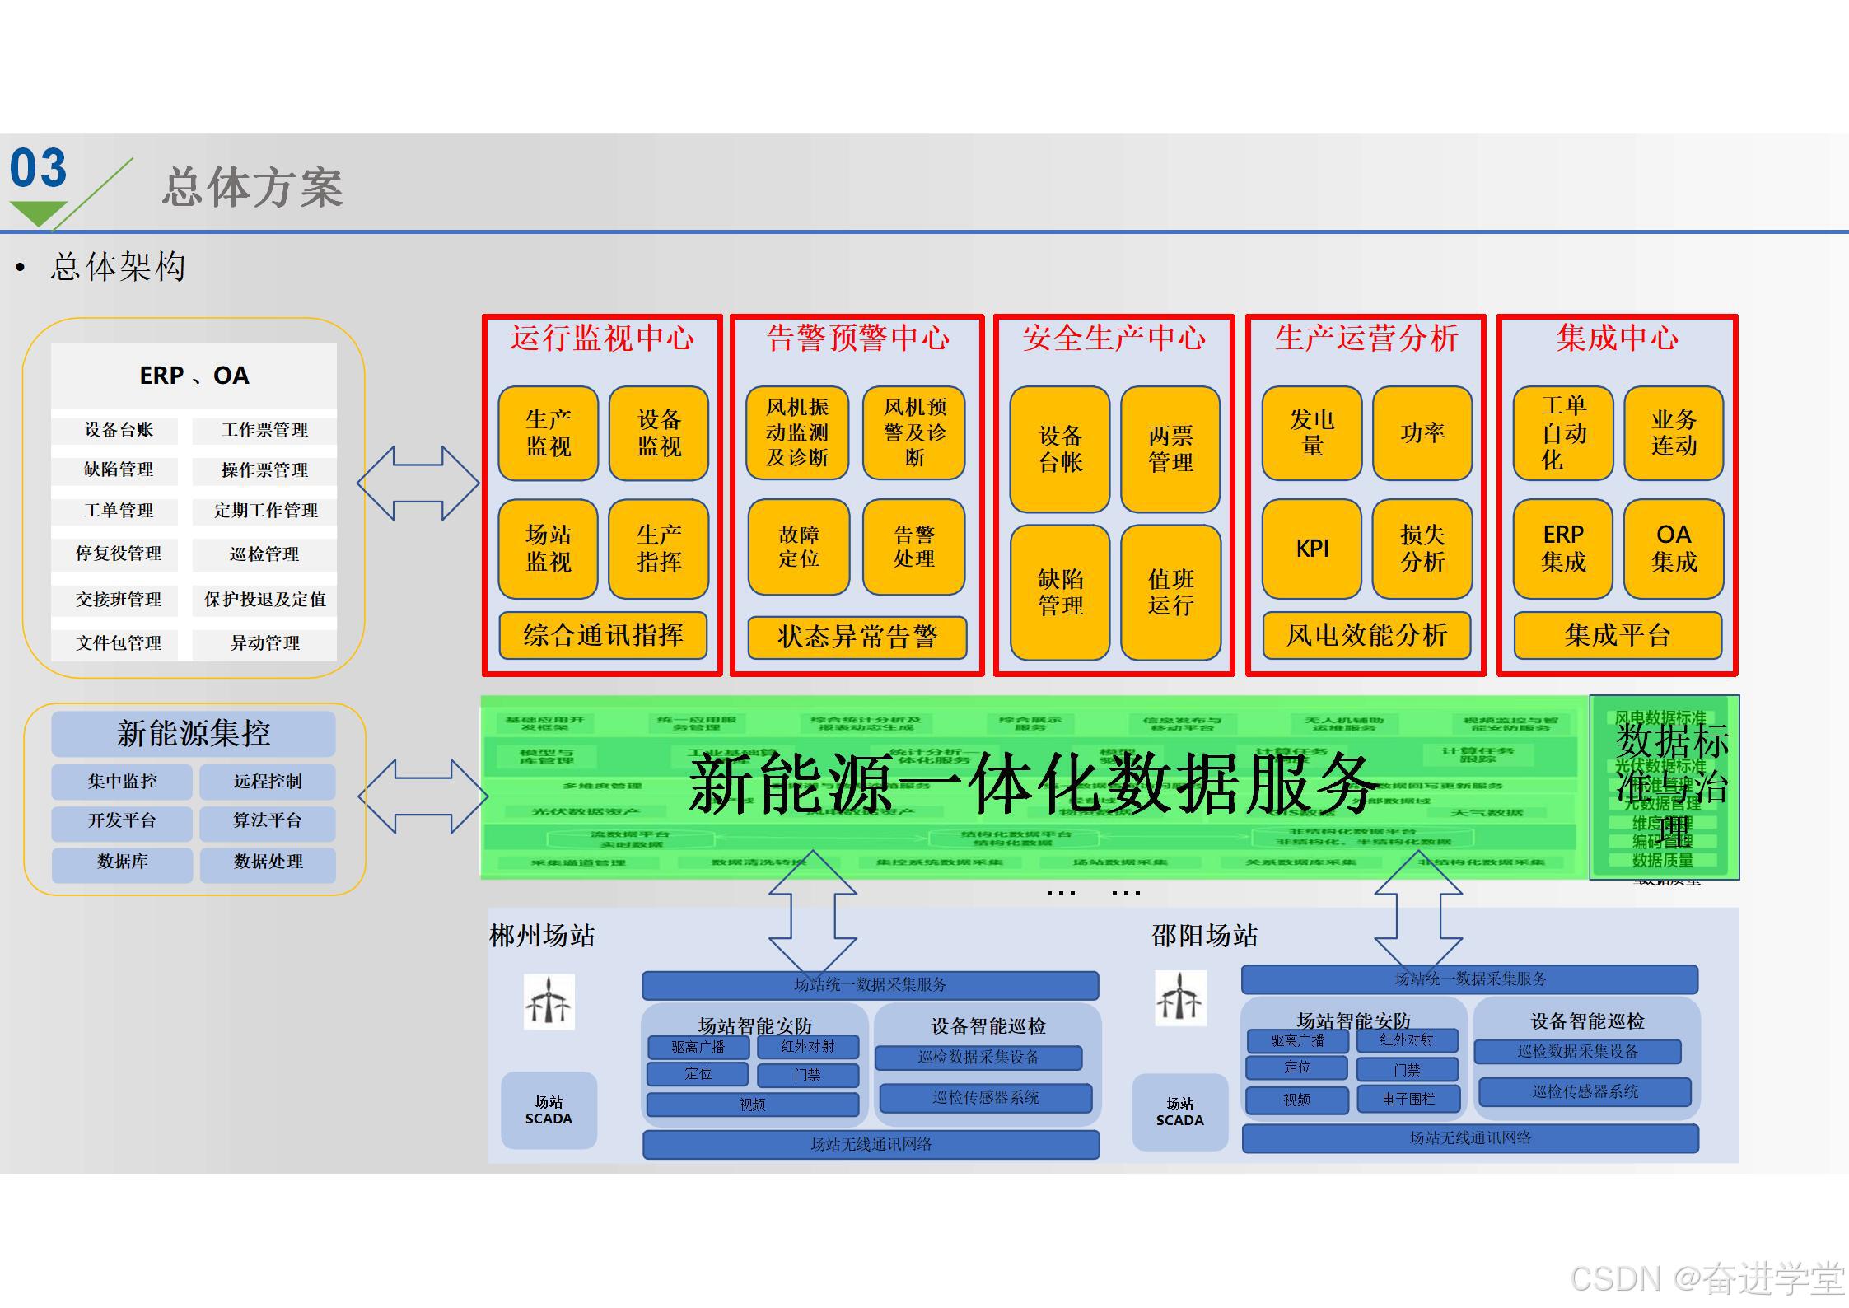Click the 状态异常告警 bar
Image resolution: width=1849 pixels, height=1308 pixels.
(857, 637)
